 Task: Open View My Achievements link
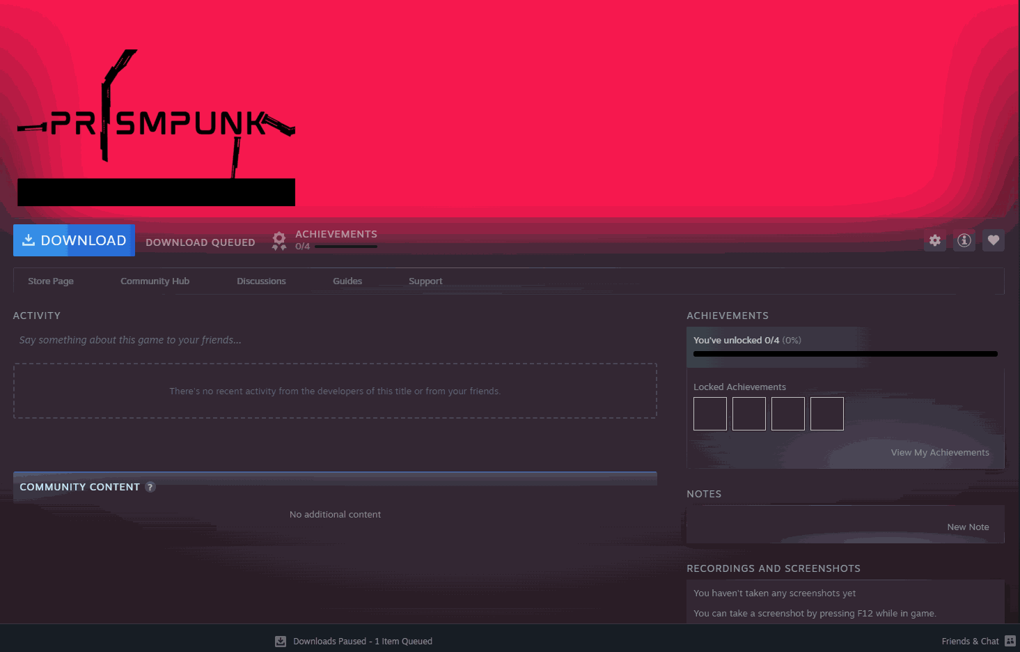click(940, 453)
